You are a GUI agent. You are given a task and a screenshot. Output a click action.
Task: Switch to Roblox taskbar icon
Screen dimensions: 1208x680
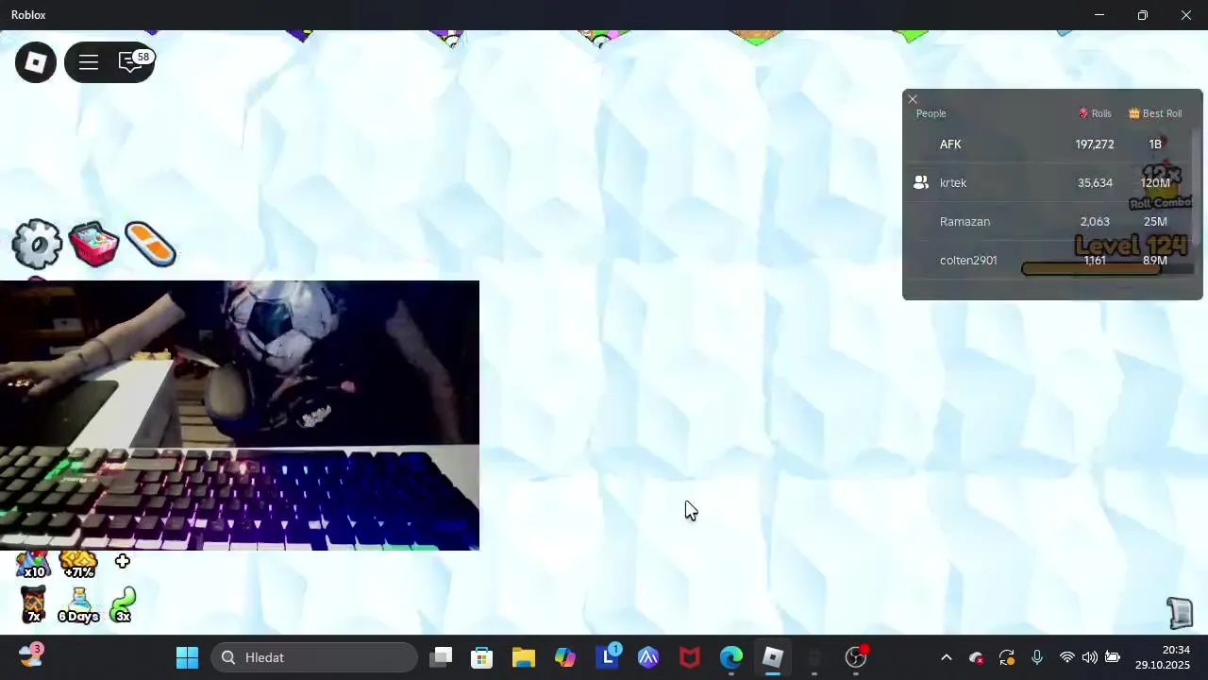click(x=773, y=657)
